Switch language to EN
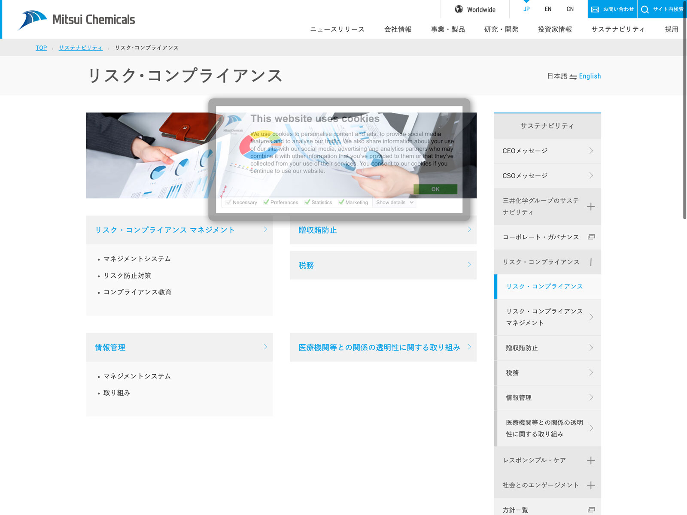 point(548,9)
